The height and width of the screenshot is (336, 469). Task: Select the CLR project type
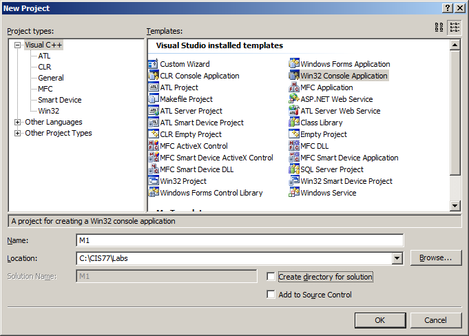pos(45,67)
